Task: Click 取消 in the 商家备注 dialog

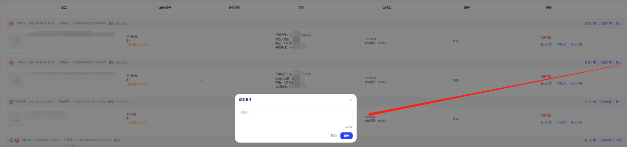Action: tap(333, 136)
